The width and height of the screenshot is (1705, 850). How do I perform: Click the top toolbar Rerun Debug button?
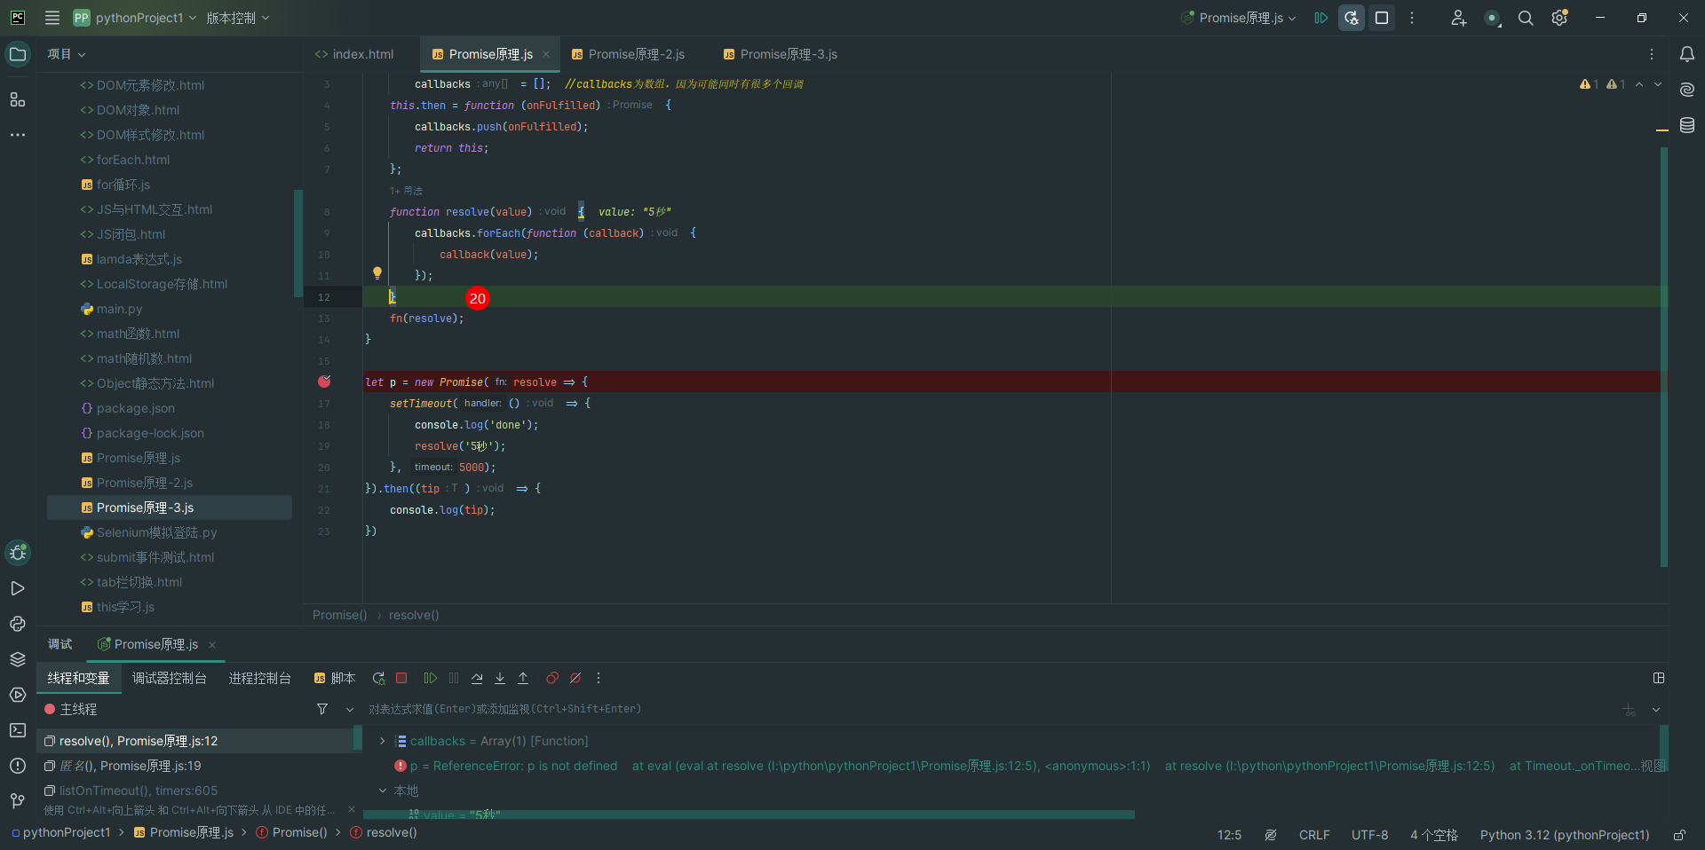click(1352, 18)
